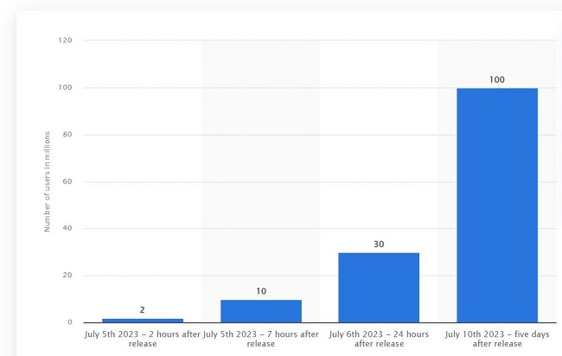Click the value label 10 above second bar
Screen dimensions: 562x356
click(x=261, y=291)
